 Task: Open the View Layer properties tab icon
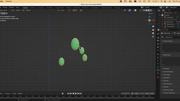[158, 44]
